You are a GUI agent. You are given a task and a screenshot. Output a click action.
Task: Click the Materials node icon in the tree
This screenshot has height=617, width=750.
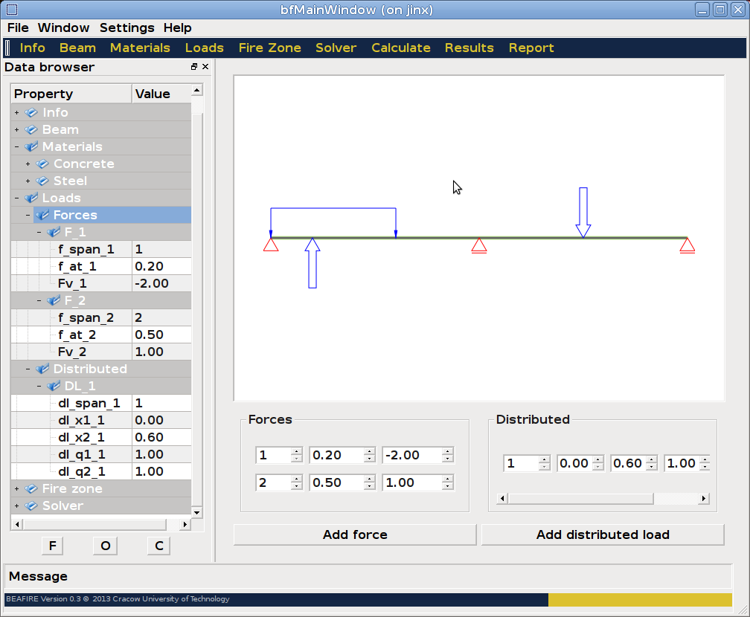pyautogui.click(x=31, y=147)
